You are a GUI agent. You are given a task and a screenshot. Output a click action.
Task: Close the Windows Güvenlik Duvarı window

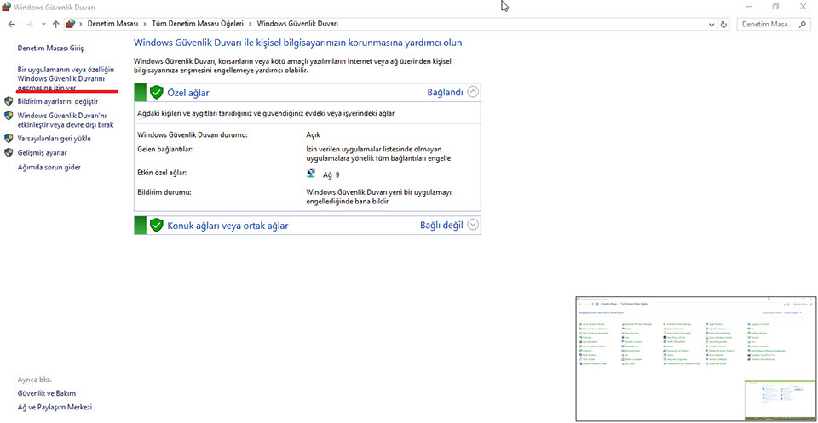click(x=804, y=6)
